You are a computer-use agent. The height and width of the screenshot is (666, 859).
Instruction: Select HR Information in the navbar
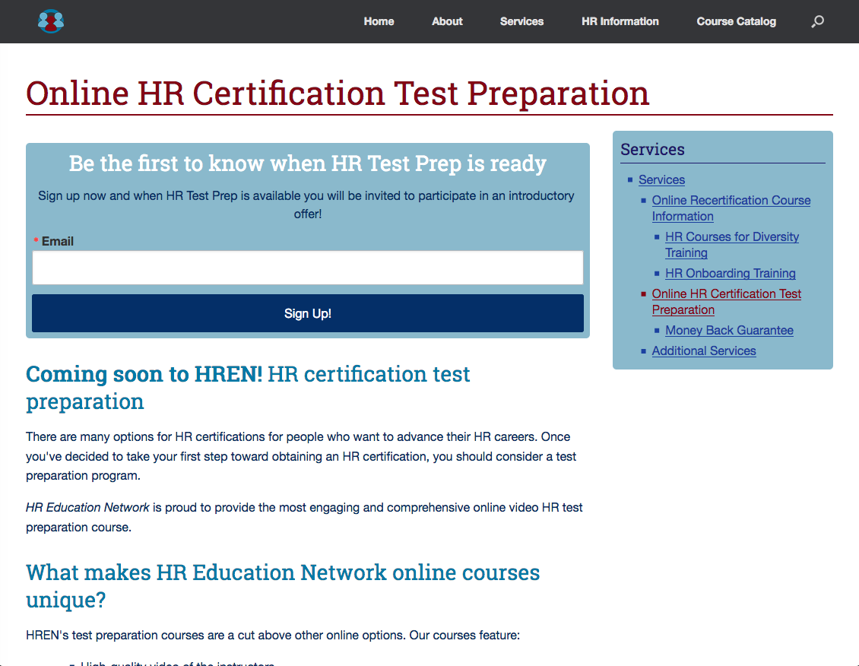(620, 21)
